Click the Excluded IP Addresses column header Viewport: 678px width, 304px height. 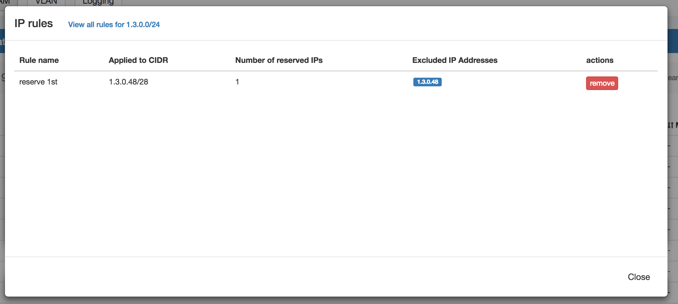(455, 60)
